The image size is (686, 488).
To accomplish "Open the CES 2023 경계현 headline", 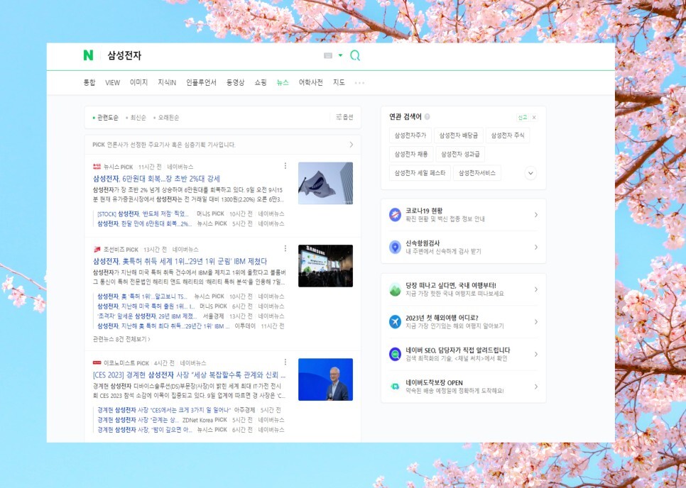I will tap(189, 375).
